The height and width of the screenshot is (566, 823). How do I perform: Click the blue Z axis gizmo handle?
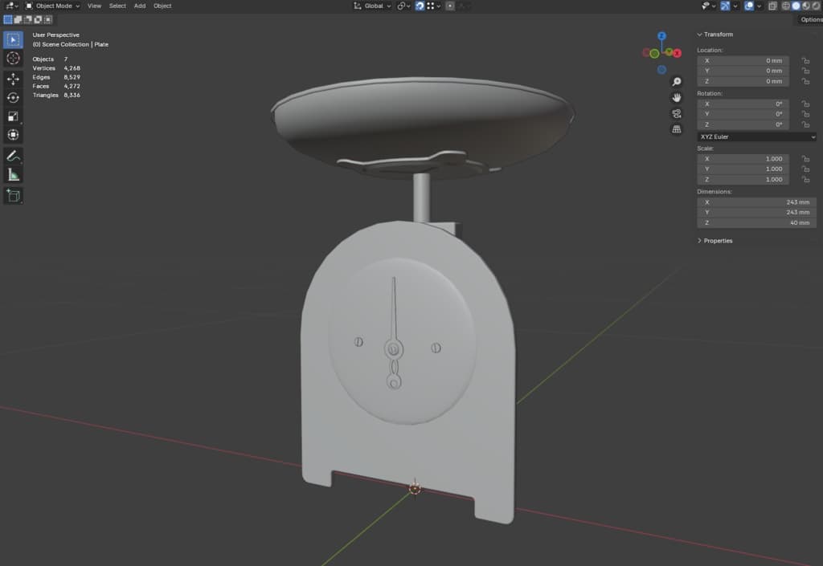(x=661, y=36)
